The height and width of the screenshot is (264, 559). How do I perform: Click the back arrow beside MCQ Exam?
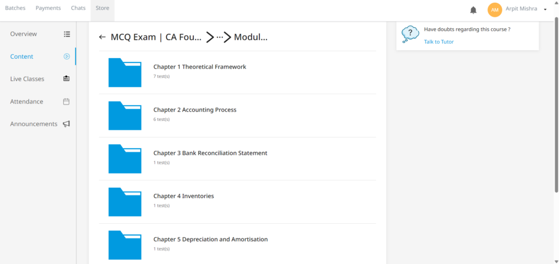[102, 37]
